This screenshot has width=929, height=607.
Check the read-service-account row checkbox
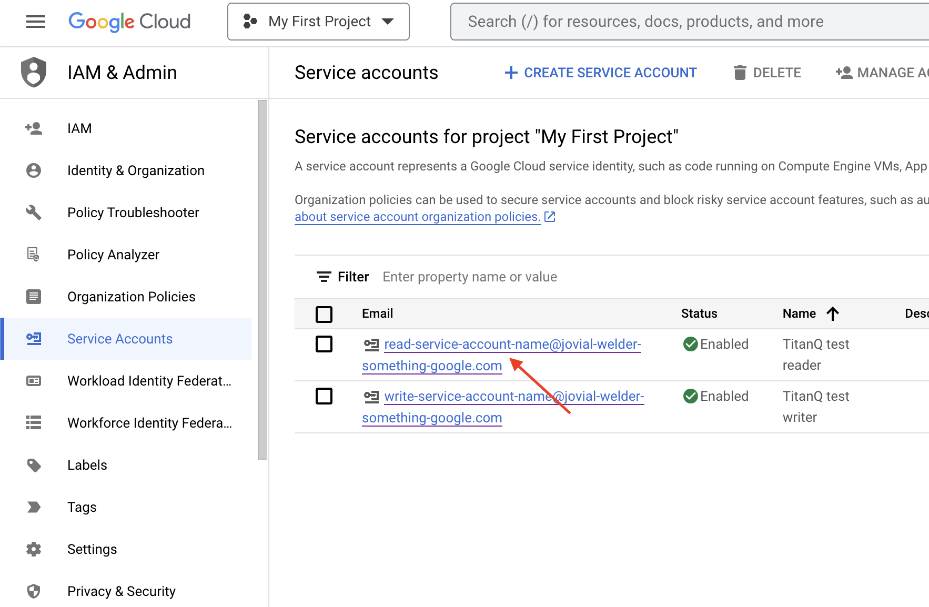(324, 344)
